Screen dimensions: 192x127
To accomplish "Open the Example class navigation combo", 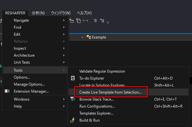I will pos(139,37).
